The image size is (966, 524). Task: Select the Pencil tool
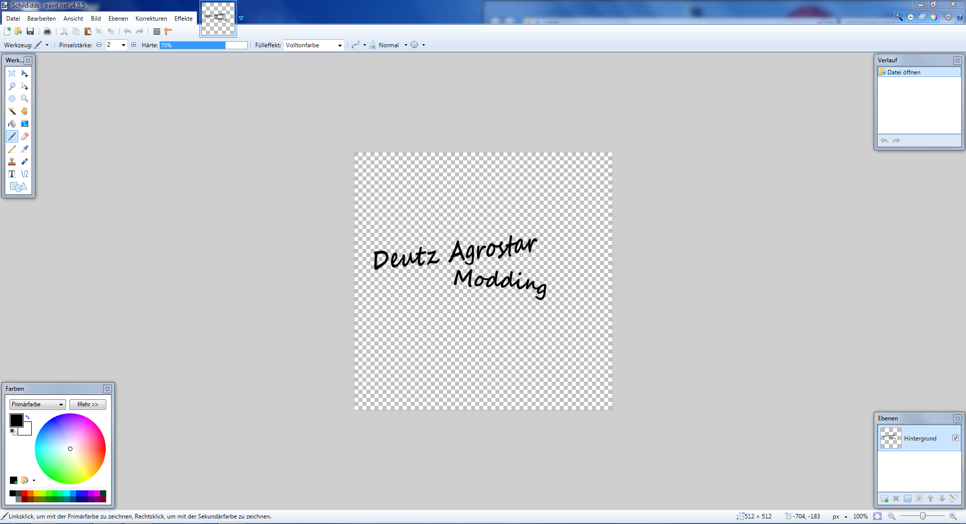click(12, 149)
